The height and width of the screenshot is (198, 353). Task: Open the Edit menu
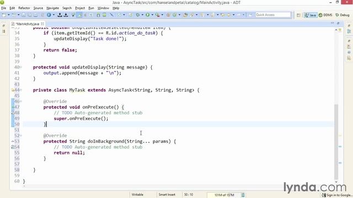pyautogui.click(x=12, y=8)
